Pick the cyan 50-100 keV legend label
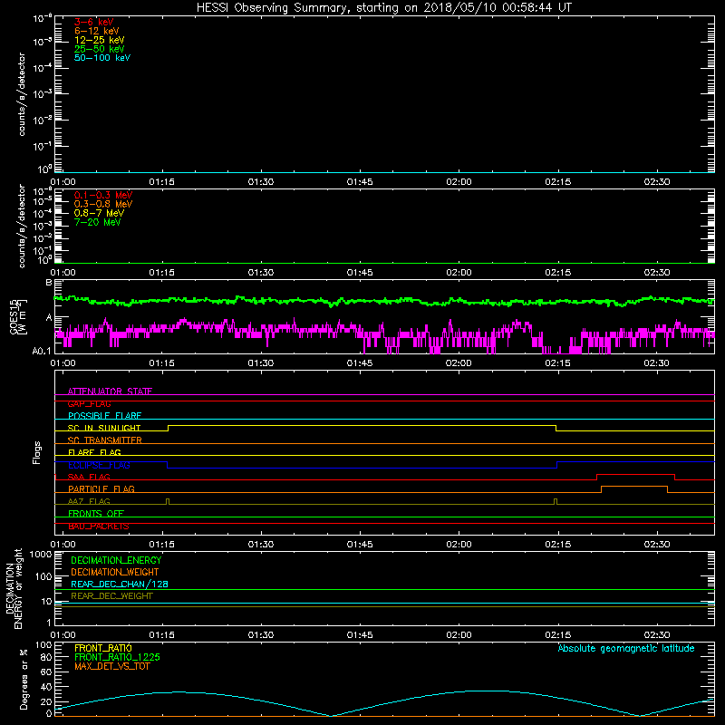The height and width of the screenshot is (725, 725). 102,58
